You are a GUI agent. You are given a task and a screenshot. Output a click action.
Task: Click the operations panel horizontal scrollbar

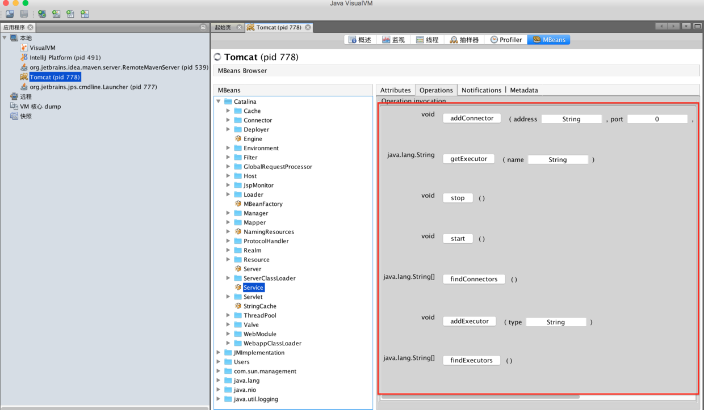coord(480,396)
